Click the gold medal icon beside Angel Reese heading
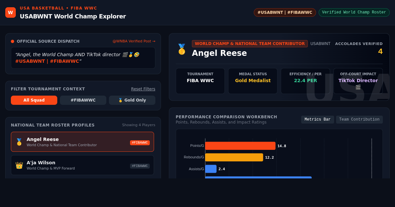The height and width of the screenshot is (207, 395). click(182, 49)
